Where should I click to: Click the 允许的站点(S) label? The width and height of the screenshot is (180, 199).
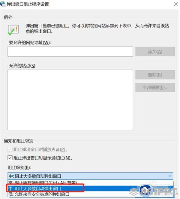23,66
